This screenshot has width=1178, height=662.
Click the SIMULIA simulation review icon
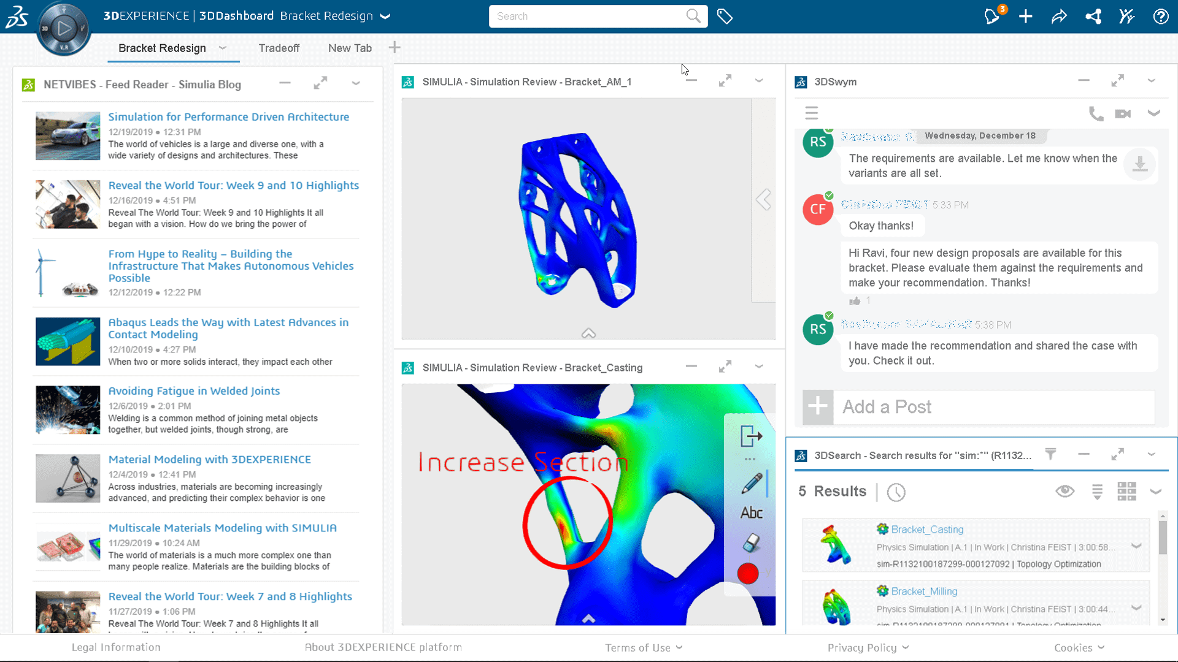[x=408, y=81]
